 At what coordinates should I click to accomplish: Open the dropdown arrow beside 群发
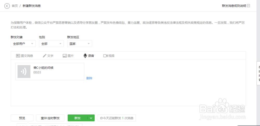click(x=91, y=118)
